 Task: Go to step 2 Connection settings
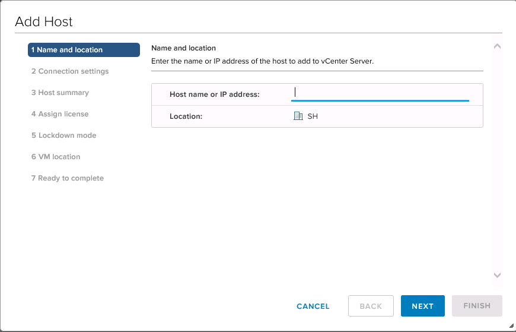pos(70,71)
